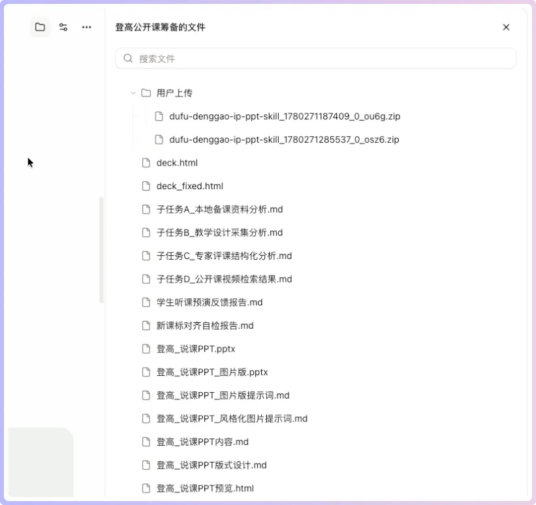Focus the 搜索文件 search field
536x505 pixels.
tap(315, 59)
